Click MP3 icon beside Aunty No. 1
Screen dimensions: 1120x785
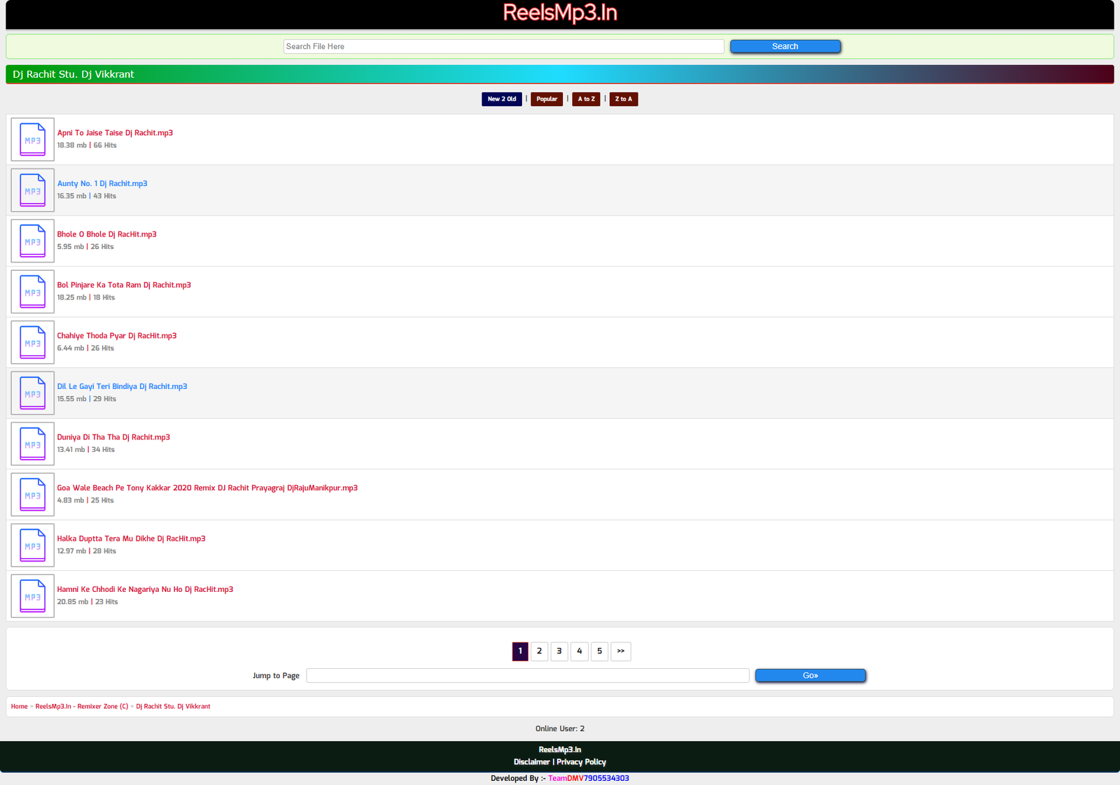pos(32,190)
